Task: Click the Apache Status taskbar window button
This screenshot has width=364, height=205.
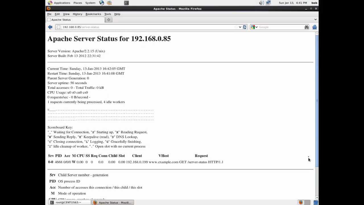Action: (113, 202)
